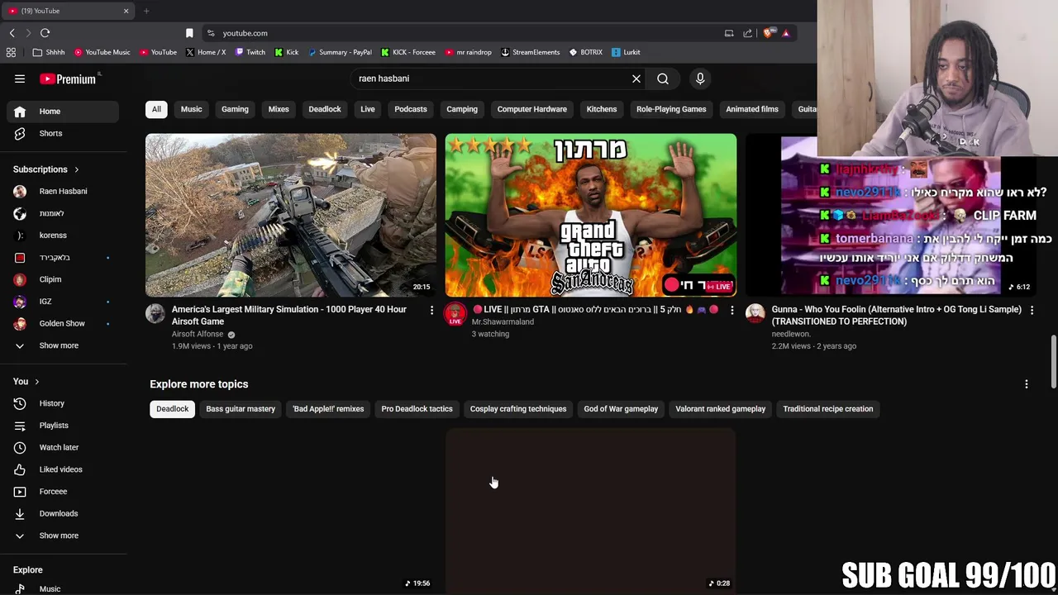This screenshot has height=595, width=1058.
Task: Open the Airsoft Alfonse channel name
Action: click(198, 334)
